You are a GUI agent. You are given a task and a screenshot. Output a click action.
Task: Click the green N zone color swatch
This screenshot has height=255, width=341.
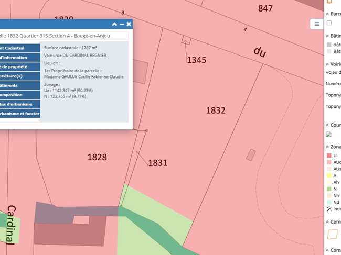tap(329, 189)
